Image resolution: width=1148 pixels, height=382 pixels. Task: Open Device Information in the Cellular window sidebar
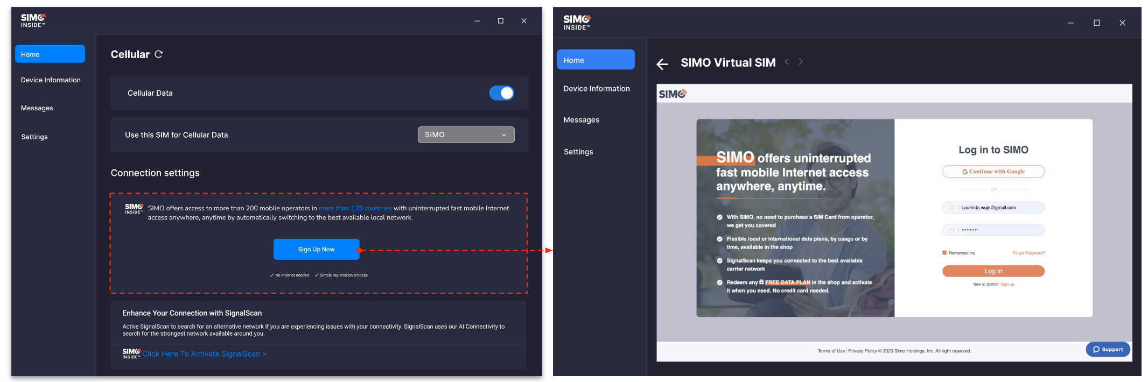51,80
